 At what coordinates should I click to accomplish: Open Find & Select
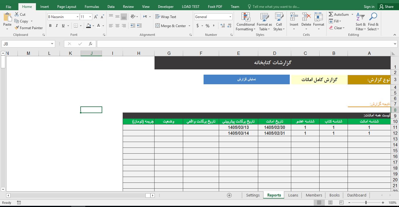click(x=373, y=22)
